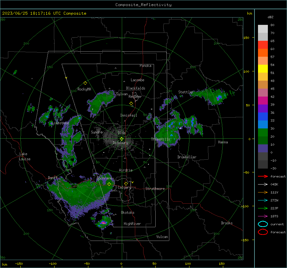Click the dBZ legend heading

tap(270, 17)
